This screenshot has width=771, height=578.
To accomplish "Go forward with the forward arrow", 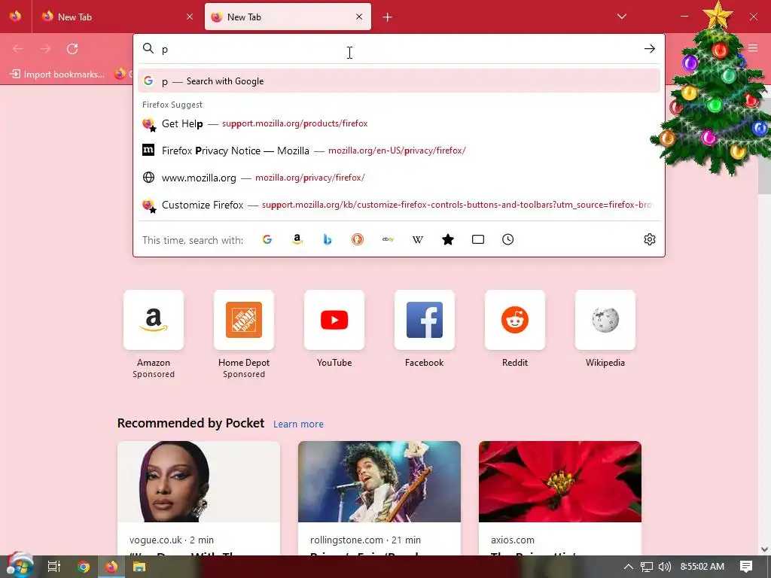I will tap(45, 49).
